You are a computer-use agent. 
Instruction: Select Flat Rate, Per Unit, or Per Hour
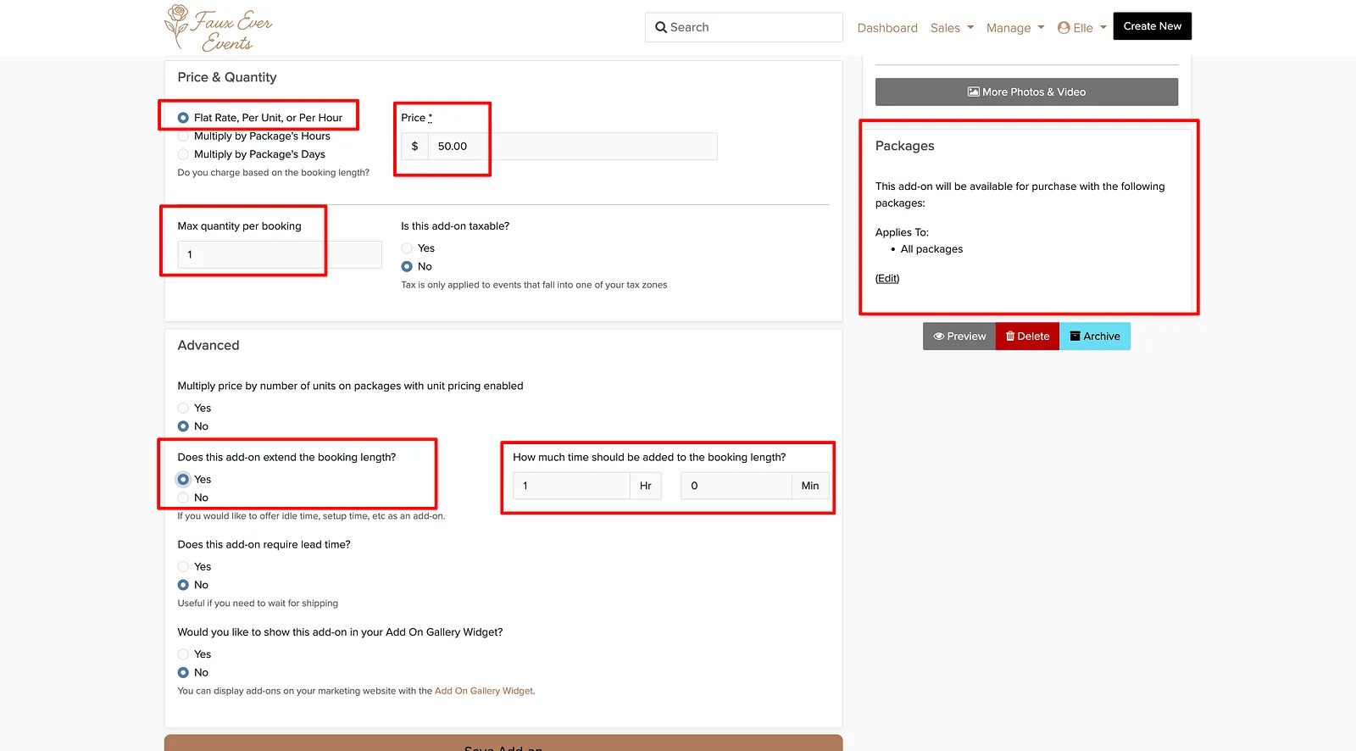tap(183, 118)
